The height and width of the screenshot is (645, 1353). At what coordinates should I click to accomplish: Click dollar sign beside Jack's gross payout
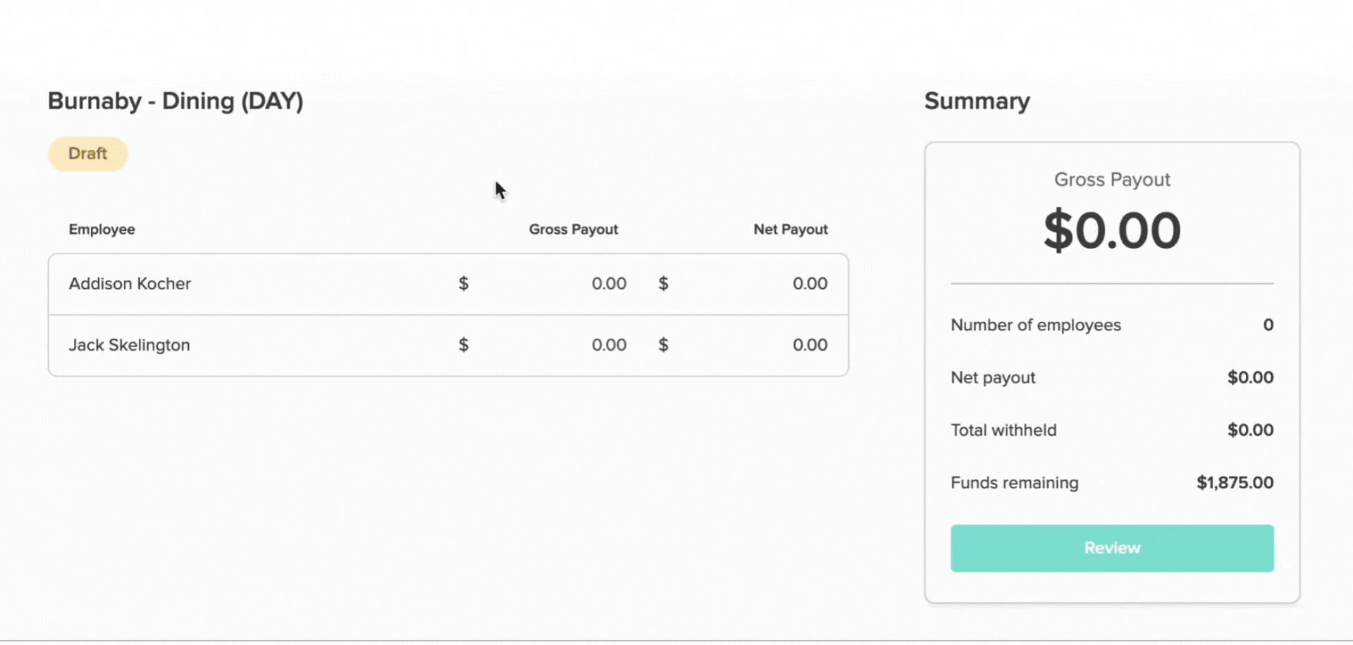464,345
